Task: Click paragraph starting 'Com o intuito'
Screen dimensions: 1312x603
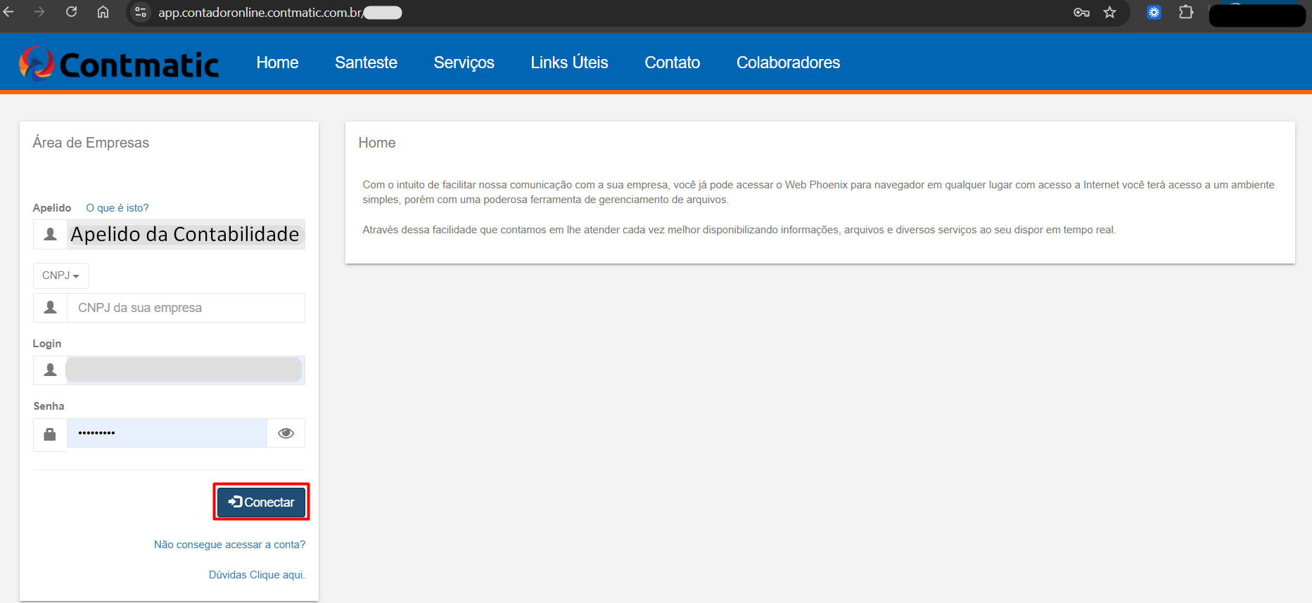Action: pos(818,192)
